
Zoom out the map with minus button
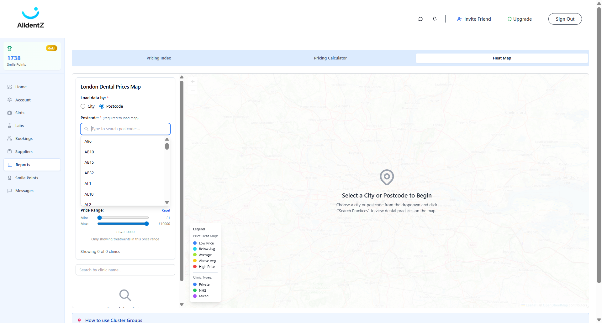click(x=193, y=90)
